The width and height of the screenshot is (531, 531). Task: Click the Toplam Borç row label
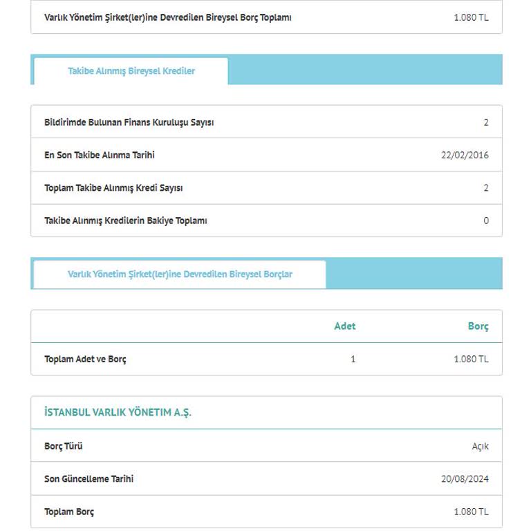69,512
